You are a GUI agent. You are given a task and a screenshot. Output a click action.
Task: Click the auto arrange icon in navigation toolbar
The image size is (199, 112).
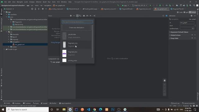(x=95, y=16)
